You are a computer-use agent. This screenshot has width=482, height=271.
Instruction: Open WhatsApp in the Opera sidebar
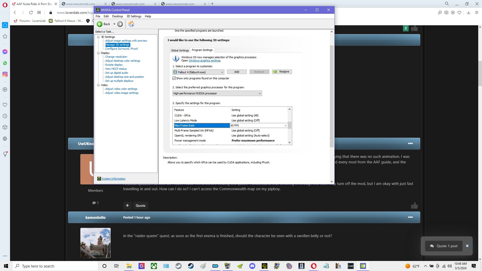(5, 63)
